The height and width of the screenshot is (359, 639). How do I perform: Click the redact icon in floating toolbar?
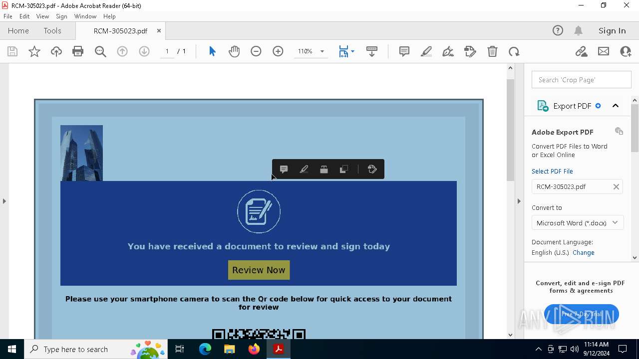(324, 170)
